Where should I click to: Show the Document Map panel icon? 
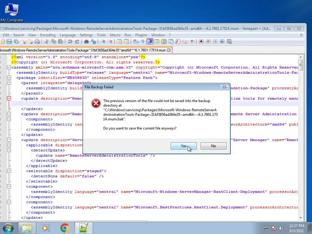pos(164,41)
